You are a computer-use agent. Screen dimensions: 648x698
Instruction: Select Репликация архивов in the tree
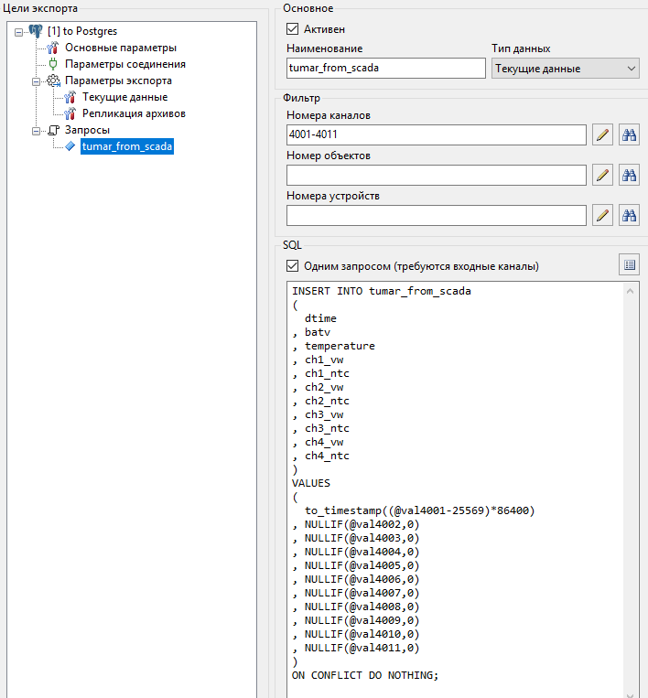(134, 113)
